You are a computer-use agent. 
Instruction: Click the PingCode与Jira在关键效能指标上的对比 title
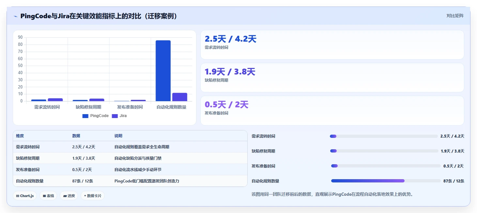pyautogui.click(x=99, y=16)
